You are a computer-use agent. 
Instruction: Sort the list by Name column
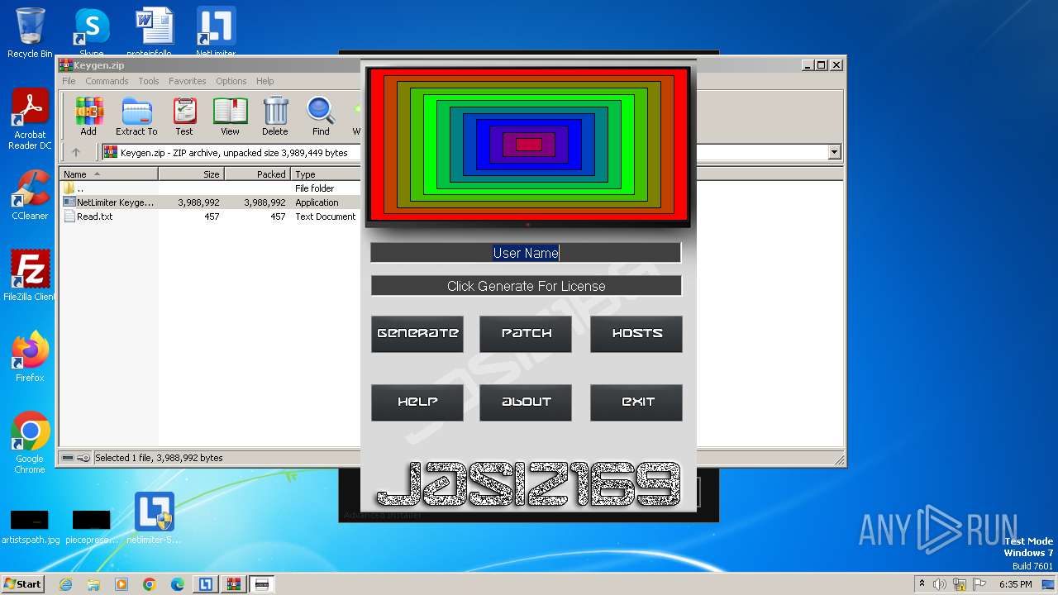109,174
